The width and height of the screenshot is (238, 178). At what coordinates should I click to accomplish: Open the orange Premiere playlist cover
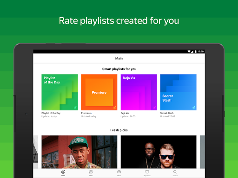point(99,92)
